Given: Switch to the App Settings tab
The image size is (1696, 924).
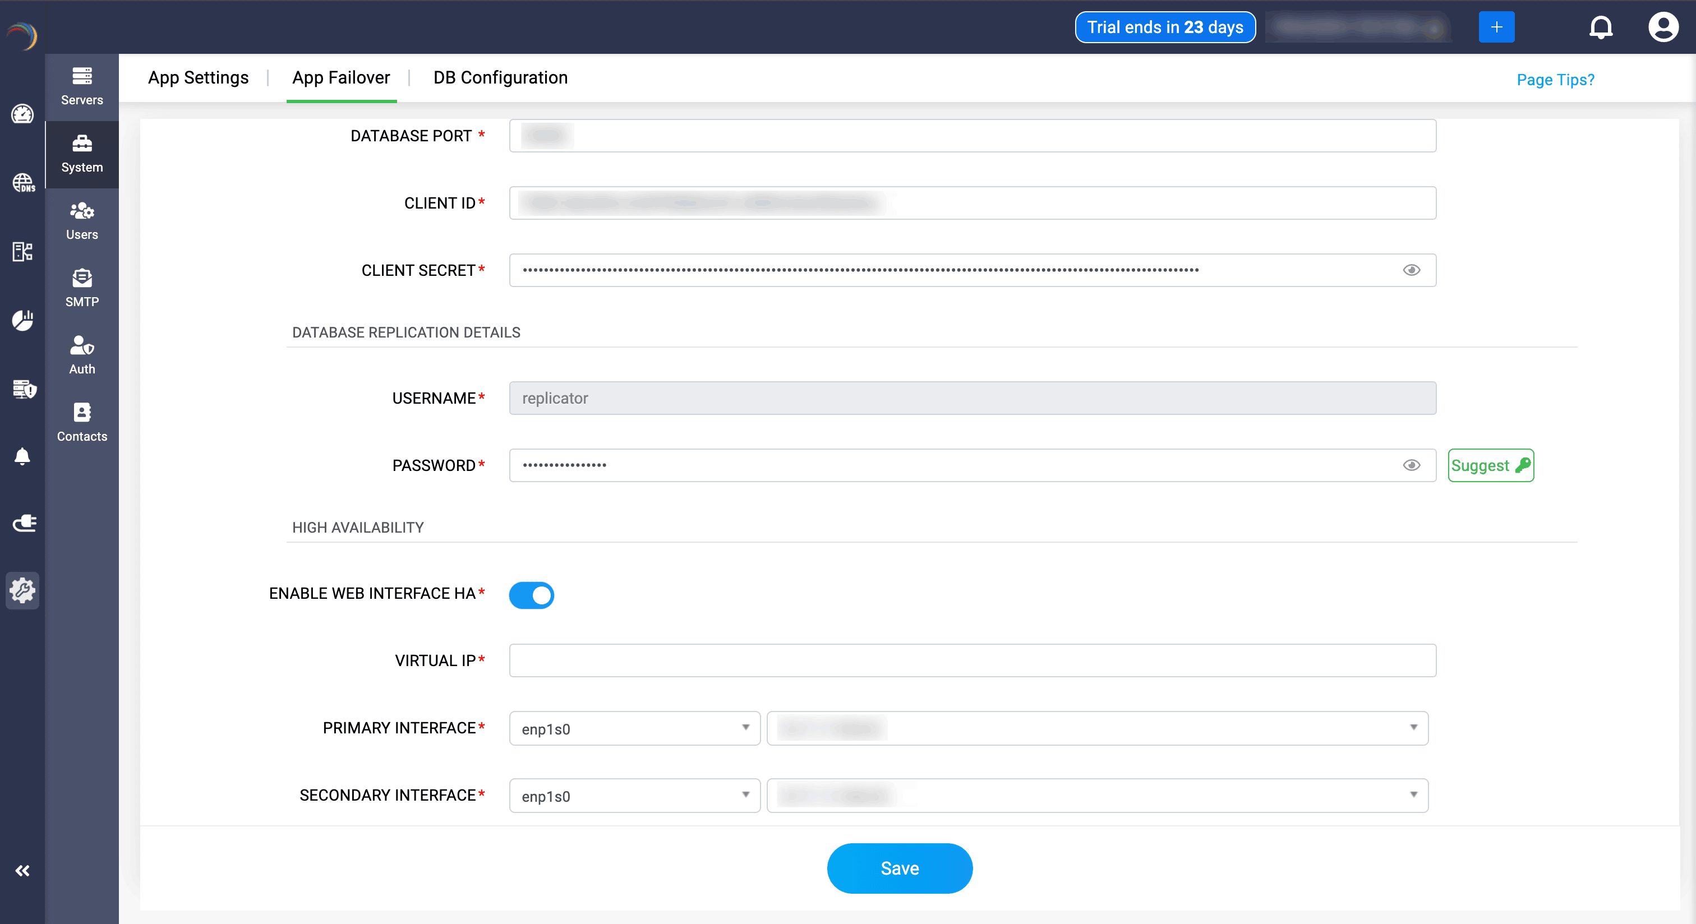Looking at the screenshot, I should (x=198, y=78).
